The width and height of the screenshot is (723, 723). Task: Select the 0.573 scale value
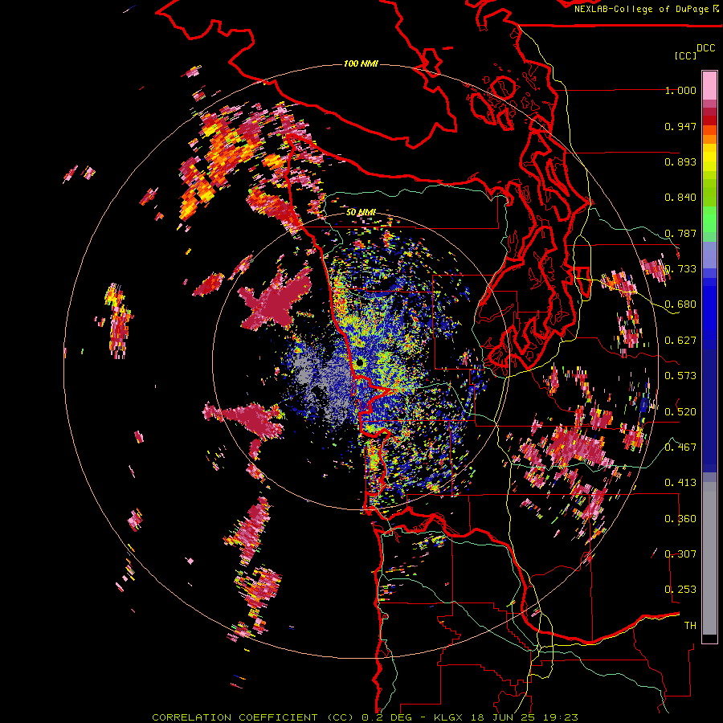(x=680, y=376)
